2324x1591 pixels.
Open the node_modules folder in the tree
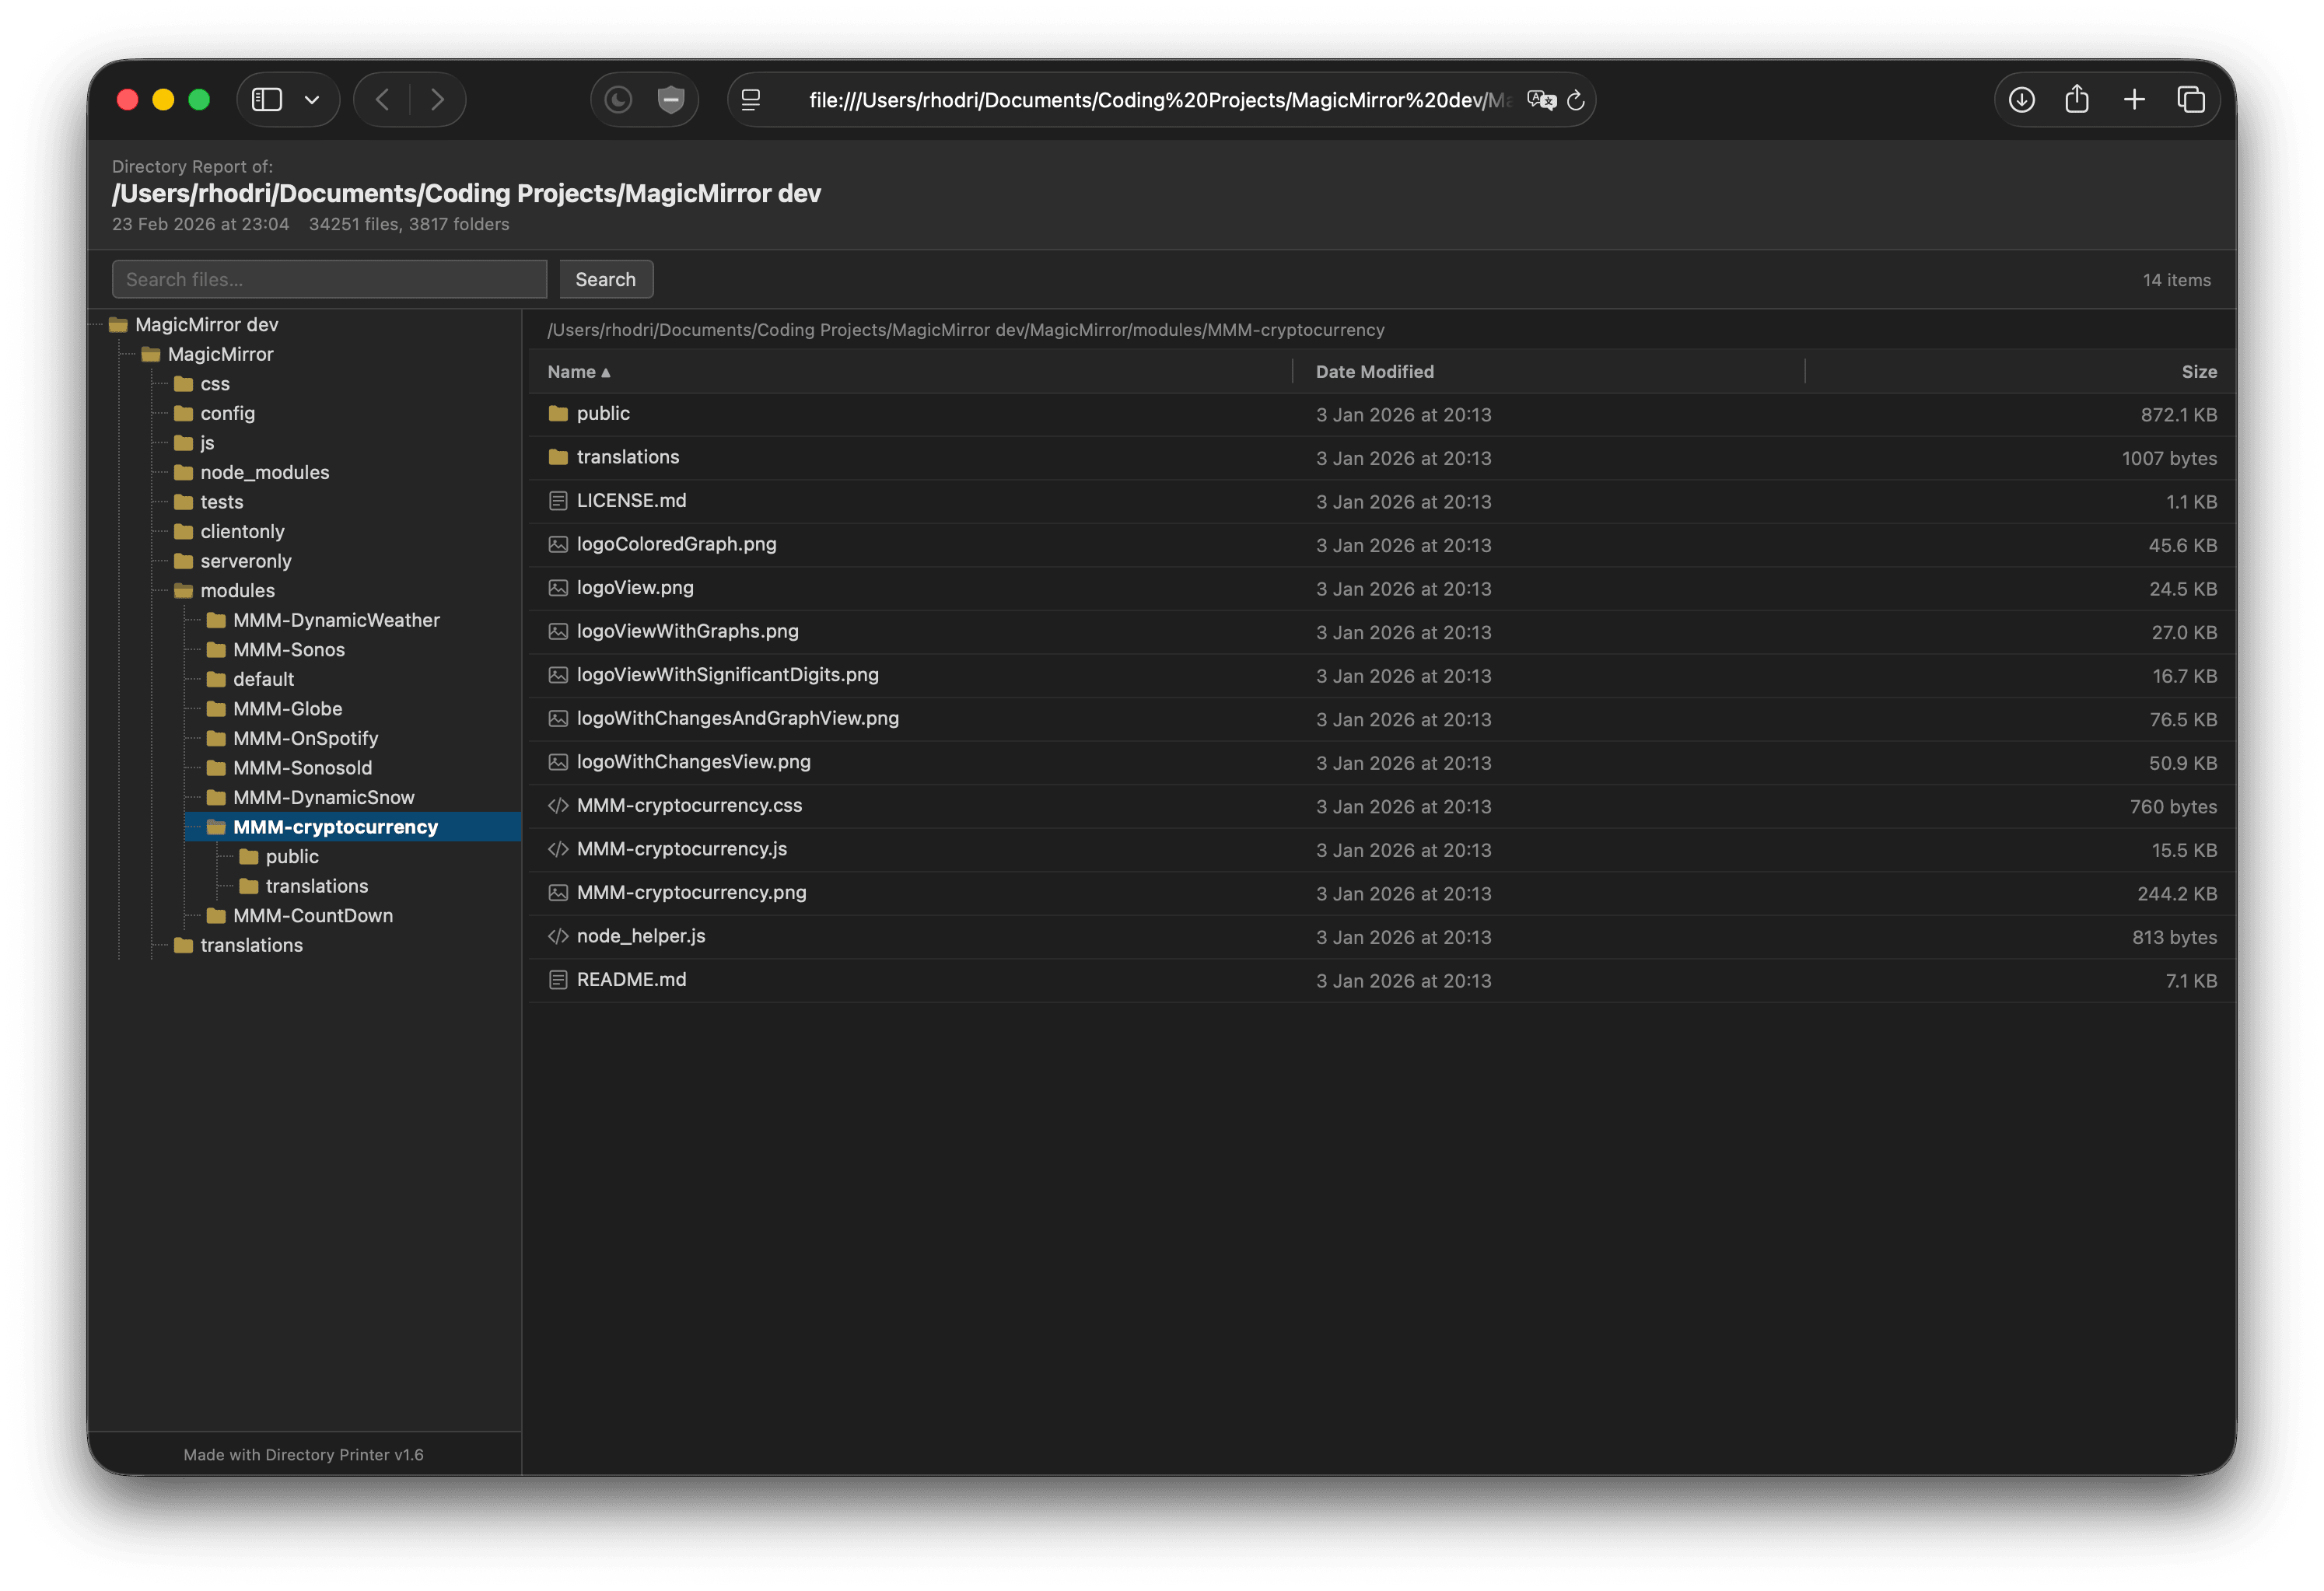[x=264, y=473]
